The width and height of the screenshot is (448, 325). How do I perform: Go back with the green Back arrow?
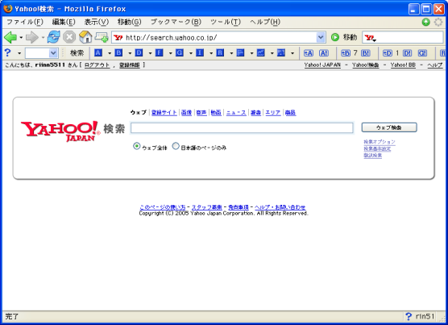(10, 37)
